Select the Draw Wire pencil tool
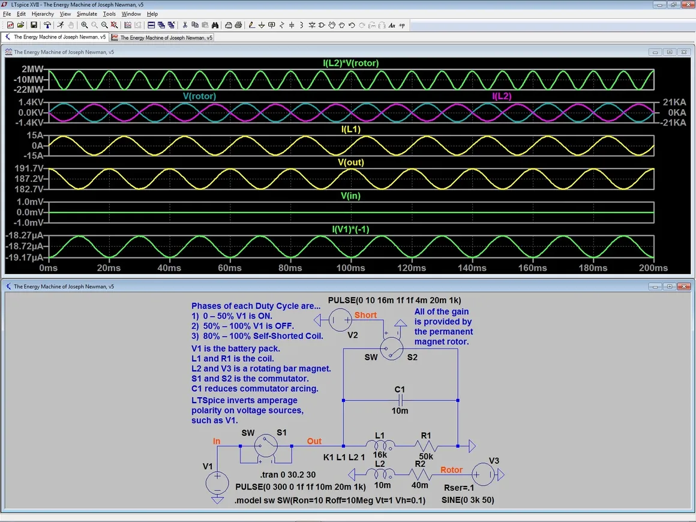The image size is (696, 522). click(x=251, y=25)
